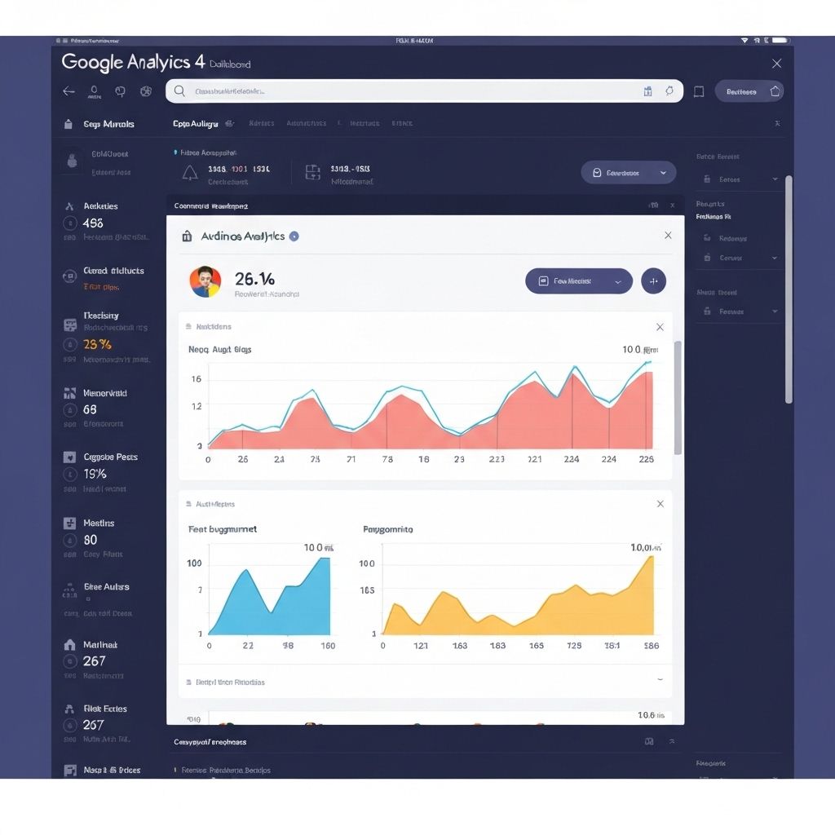The height and width of the screenshot is (835, 835).
Task: Click the back arrow in the toolbar
Action: tap(68, 91)
